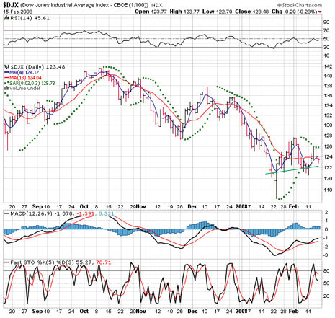Click the 70 label on the RSI axis
Screen dimensions: 335x318
pos(326,30)
